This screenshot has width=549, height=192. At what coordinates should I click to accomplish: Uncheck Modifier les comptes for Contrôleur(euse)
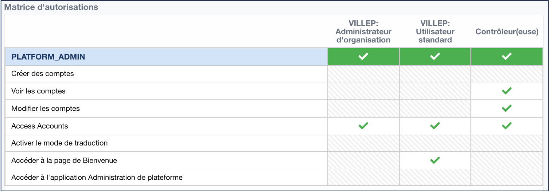click(x=506, y=108)
